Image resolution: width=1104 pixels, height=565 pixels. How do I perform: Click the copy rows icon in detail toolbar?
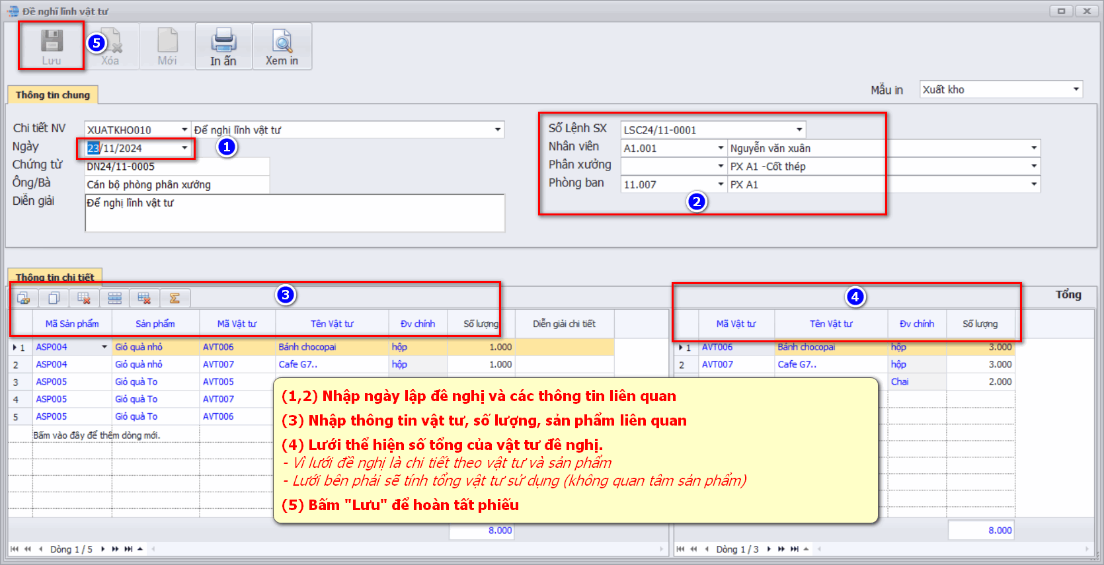coord(54,299)
